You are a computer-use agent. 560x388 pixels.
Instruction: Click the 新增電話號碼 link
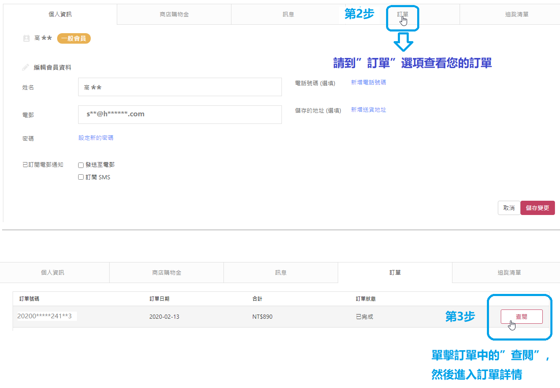pyautogui.click(x=368, y=82)
